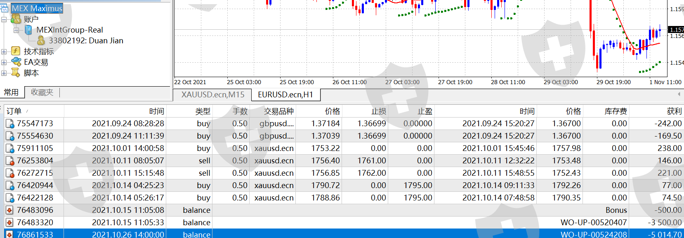
Task: Sort by 订单 column header
Action: click(14, 111)
